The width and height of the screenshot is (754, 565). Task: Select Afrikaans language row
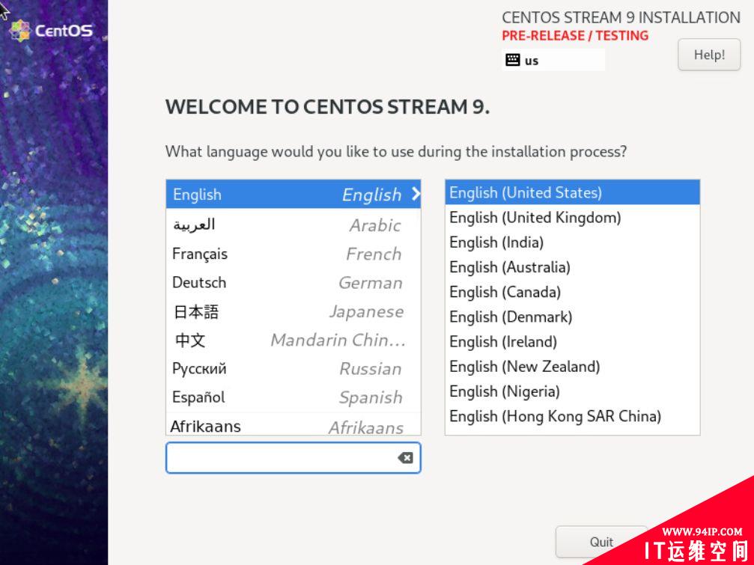pos(294,425)
